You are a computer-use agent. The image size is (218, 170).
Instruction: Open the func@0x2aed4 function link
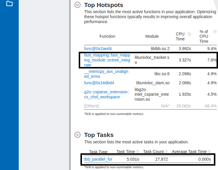click(x=98, y=49)
